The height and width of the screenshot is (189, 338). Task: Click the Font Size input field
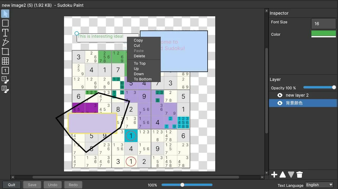point(324,24)
